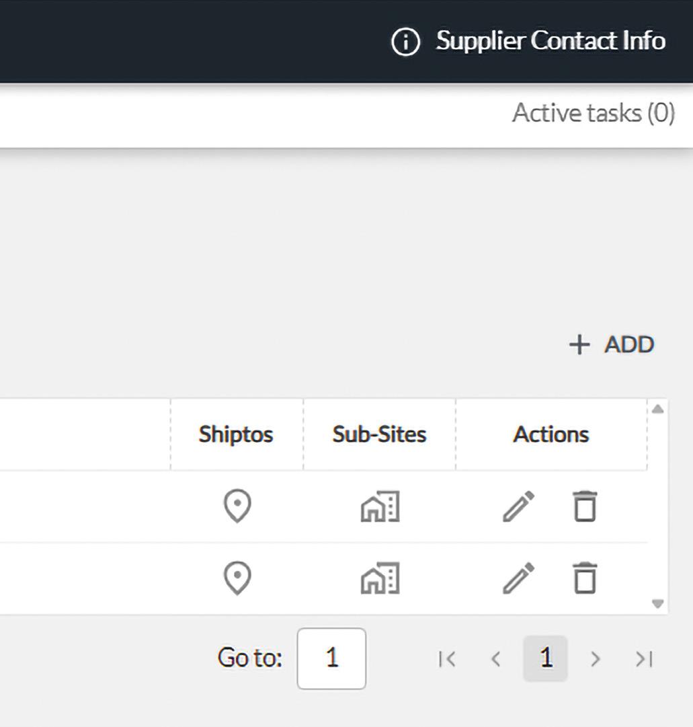Go to next page arrow
Viewport: 693px width, 727px height.
click(595, 659)
